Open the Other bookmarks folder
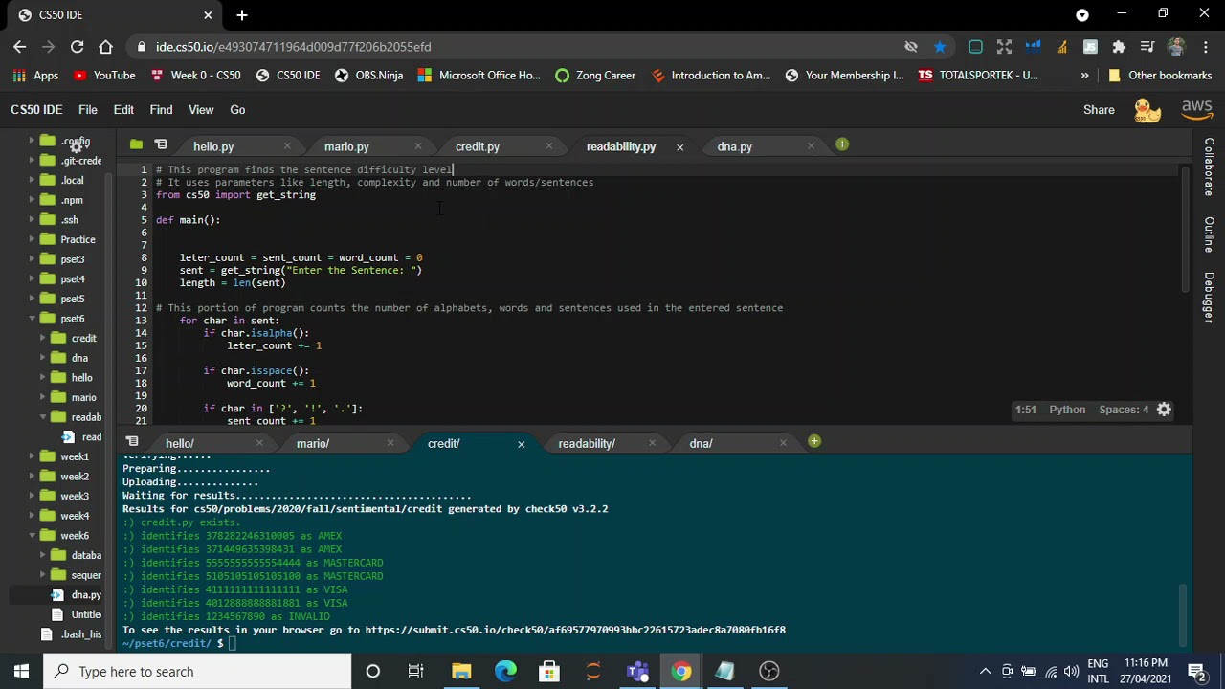The height and width of the screenshot is (689, 1225). click(1159, 75)
